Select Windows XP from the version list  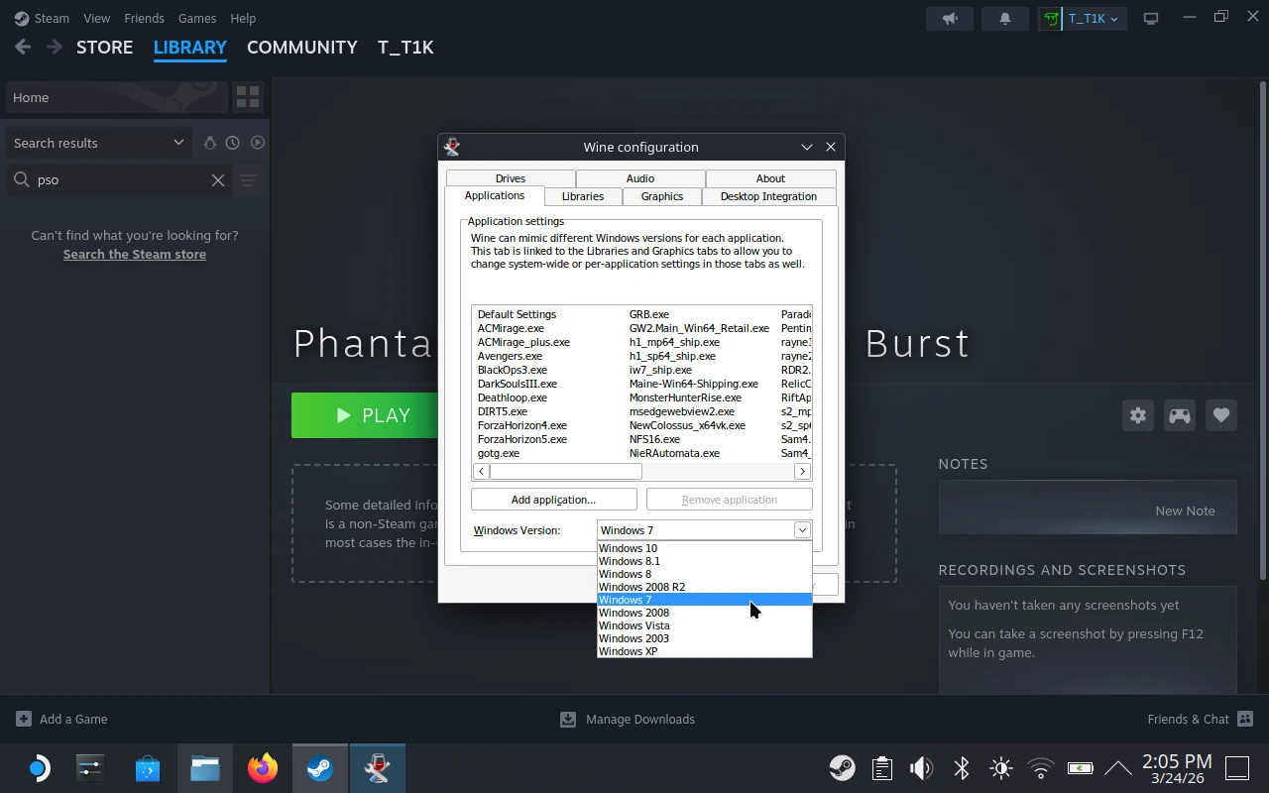point(630,651)
